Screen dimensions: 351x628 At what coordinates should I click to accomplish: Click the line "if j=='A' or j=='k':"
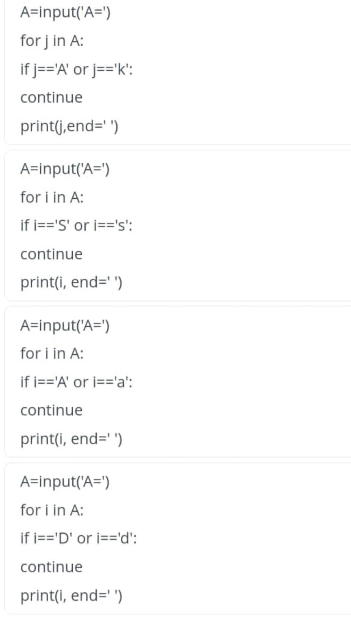coord(76,70)
